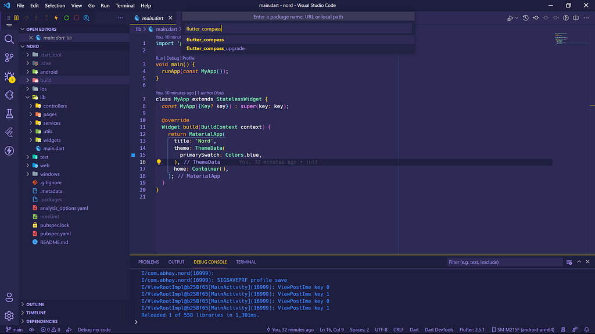Viewport: 595px width, 334px height.
Task: Open Search in the activity bar
Action: point(9,39)
